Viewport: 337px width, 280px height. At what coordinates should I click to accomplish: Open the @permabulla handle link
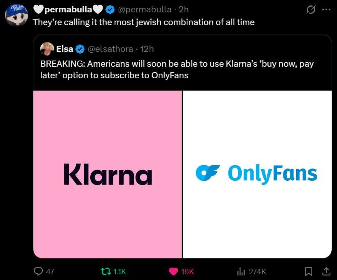point(145,9)
